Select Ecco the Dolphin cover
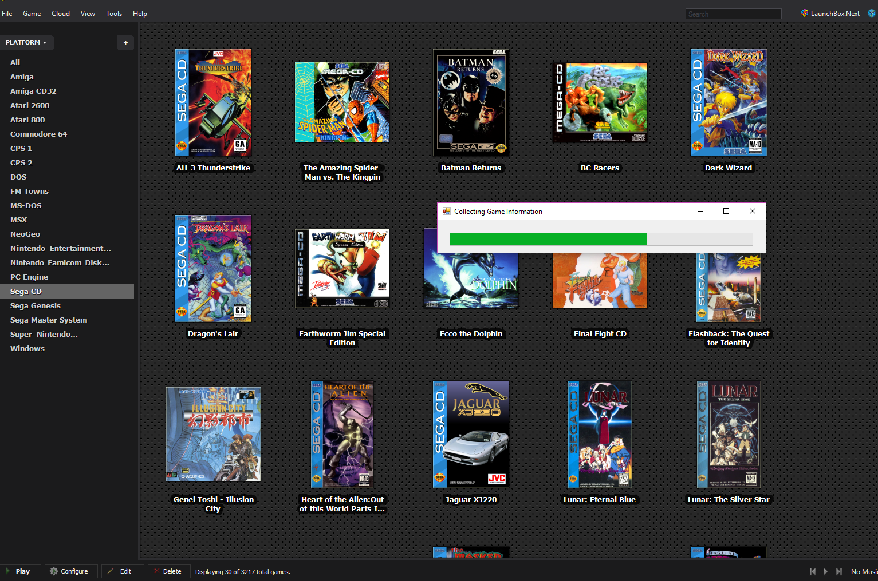 471,280
